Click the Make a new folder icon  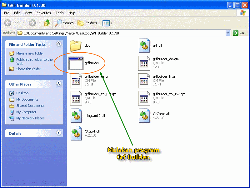pos(12,53)
